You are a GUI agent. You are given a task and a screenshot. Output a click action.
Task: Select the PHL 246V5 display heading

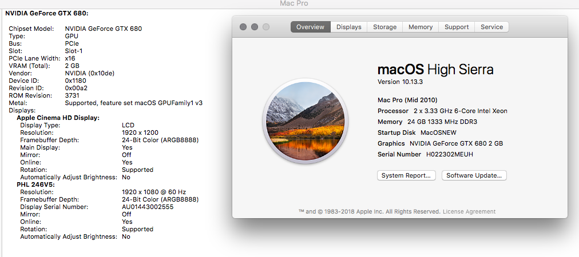coord(35,184)
